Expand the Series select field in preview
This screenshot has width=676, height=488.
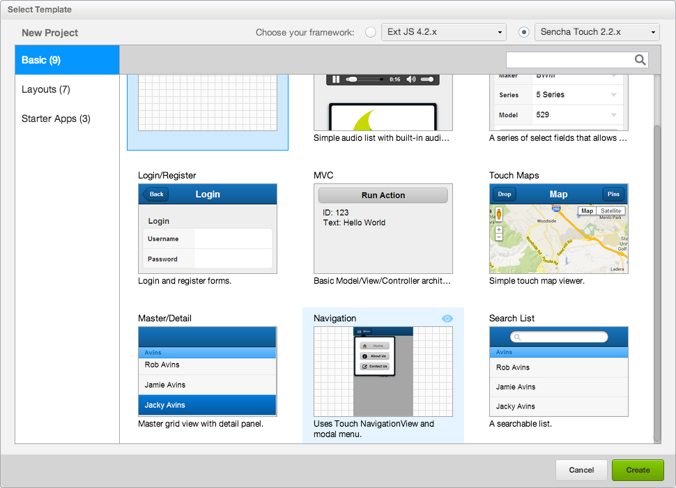point(614,95)
